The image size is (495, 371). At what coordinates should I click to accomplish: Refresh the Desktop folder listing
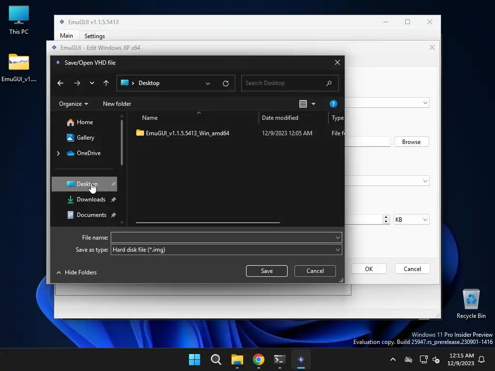(226, 83)
